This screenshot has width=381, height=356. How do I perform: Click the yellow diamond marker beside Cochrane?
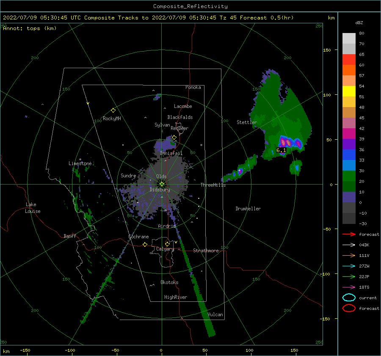(145, 244)
